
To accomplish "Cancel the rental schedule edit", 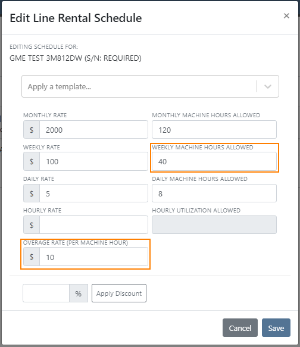I will [x=240, y=328].
